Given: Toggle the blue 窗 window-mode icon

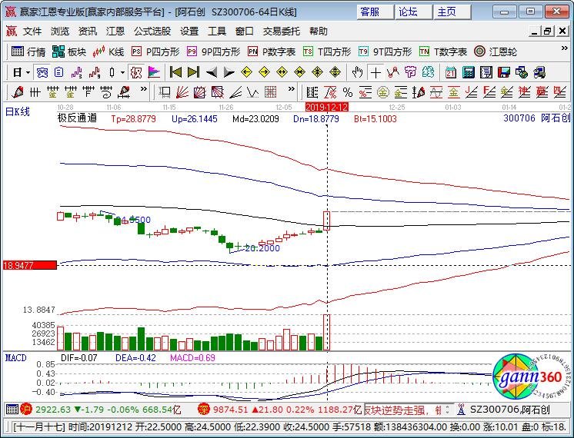Looking at the screenshot, I should click(x=42, y=72).
